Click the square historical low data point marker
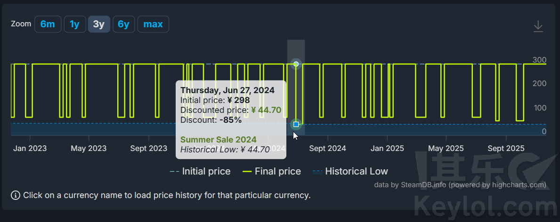 click(x=296, y=124)
